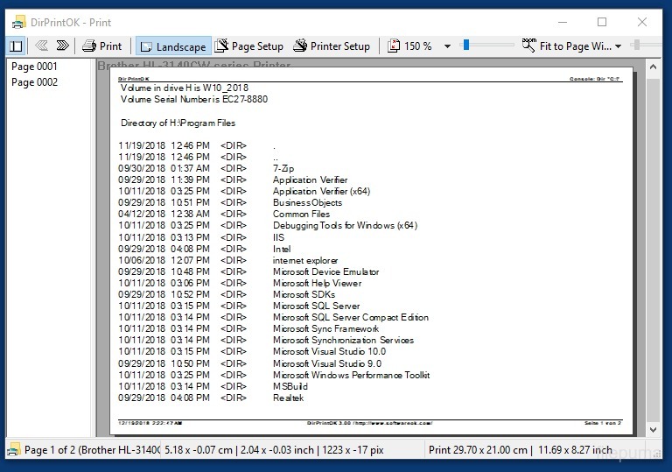Toggle the page list sidebar panel

[16, 46]
